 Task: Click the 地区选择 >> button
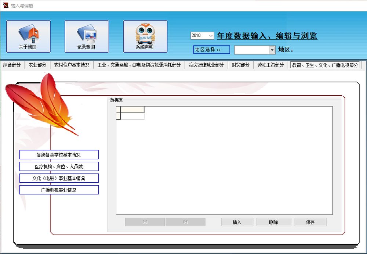[x=212, y=50]
